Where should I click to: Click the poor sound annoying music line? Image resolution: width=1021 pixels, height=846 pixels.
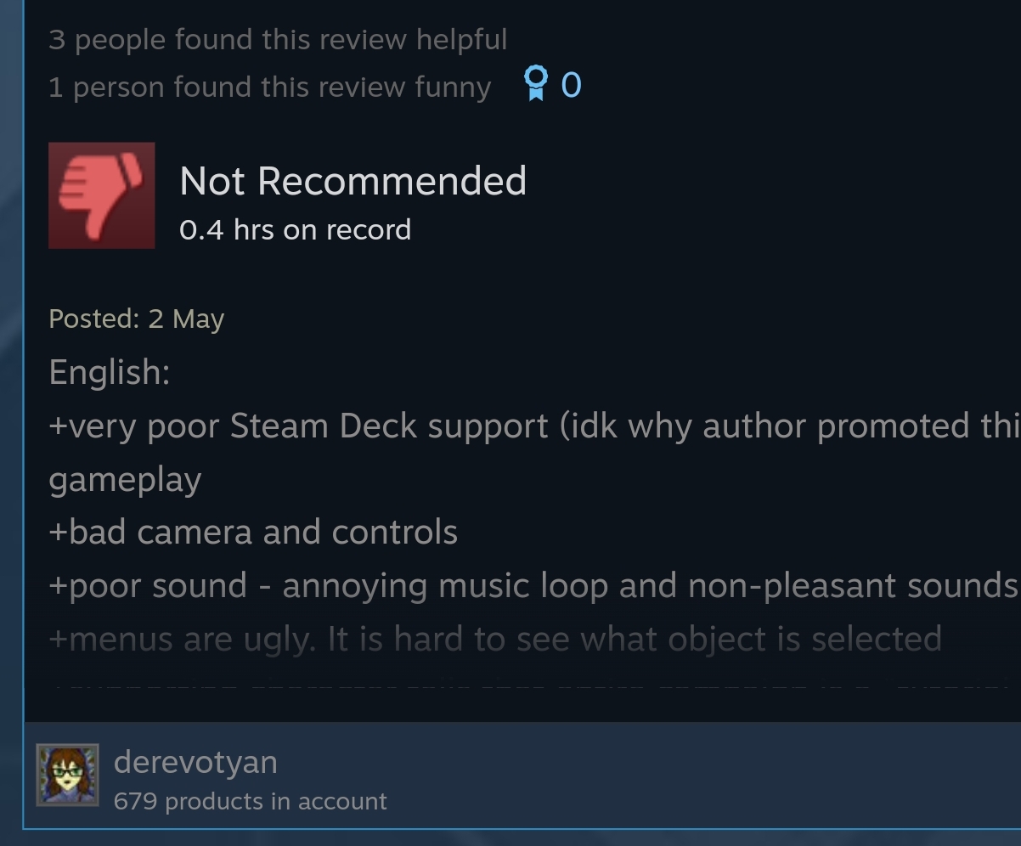pos(534,586)
